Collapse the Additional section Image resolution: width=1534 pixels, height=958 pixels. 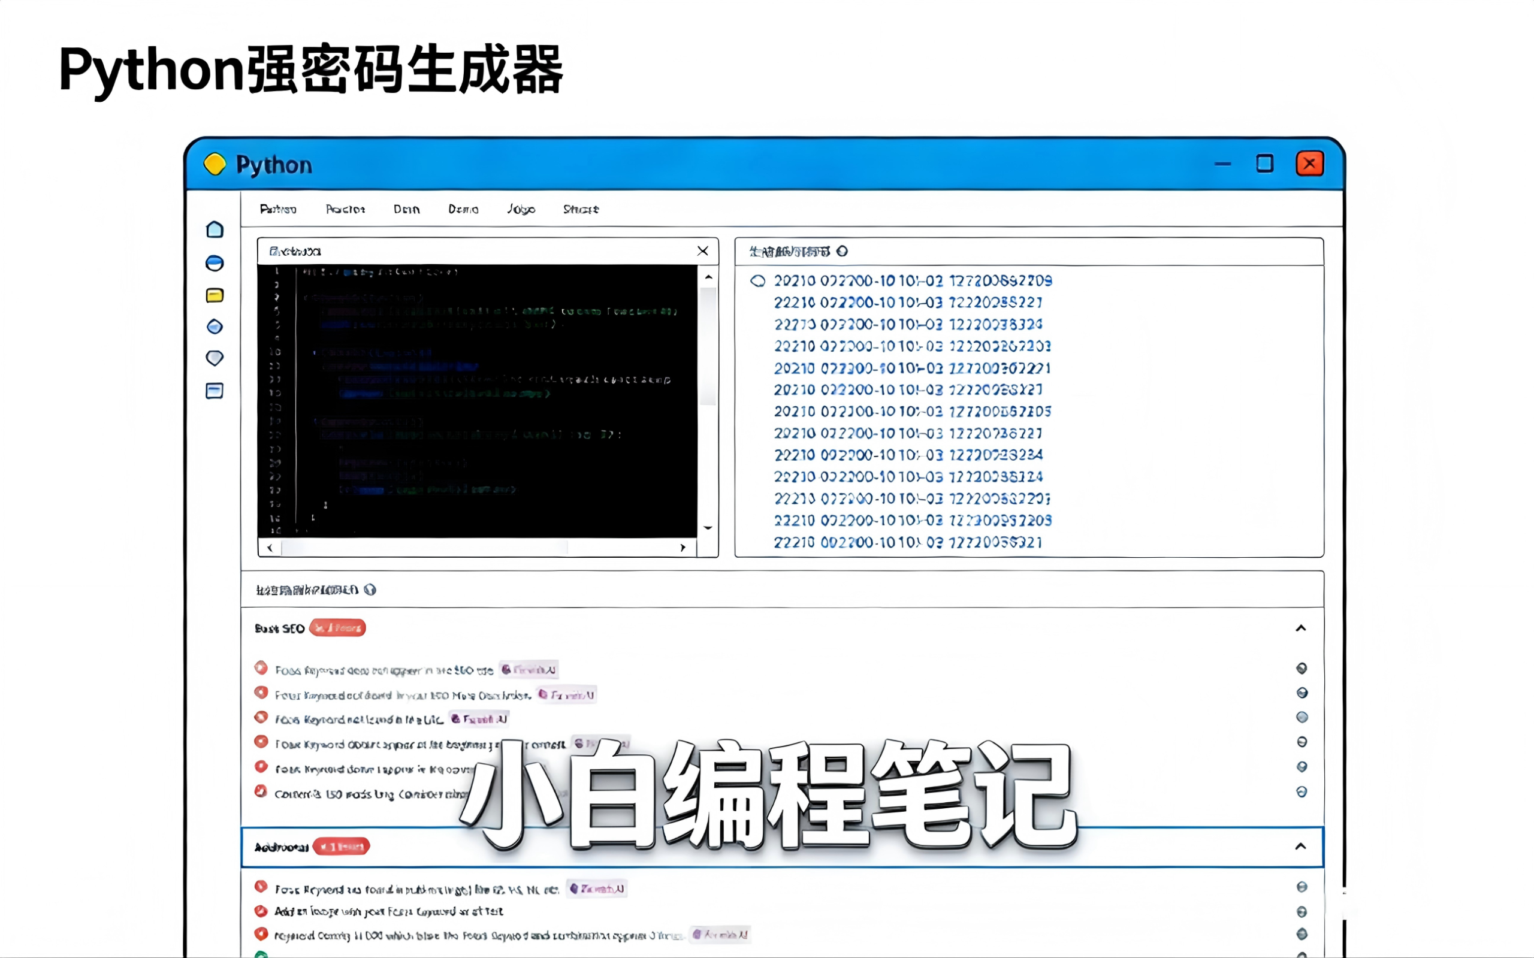click(1301, 846)
